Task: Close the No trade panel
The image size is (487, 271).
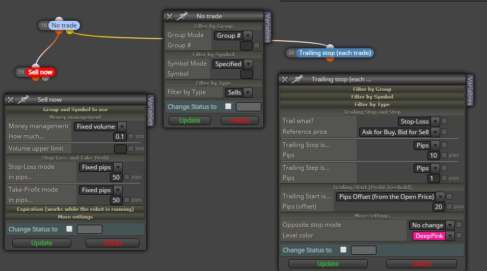Action: (x=170, y=16)
